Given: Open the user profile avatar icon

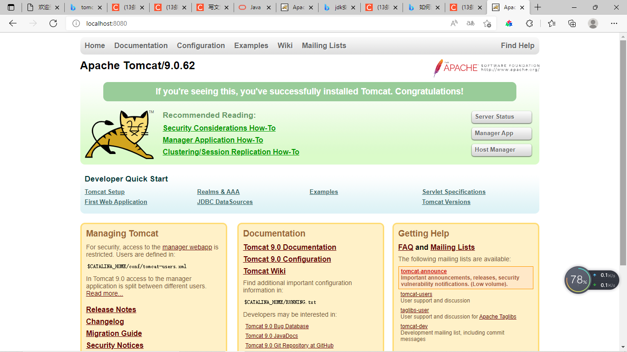Looking at the screenshot, I should click(593, 23).
